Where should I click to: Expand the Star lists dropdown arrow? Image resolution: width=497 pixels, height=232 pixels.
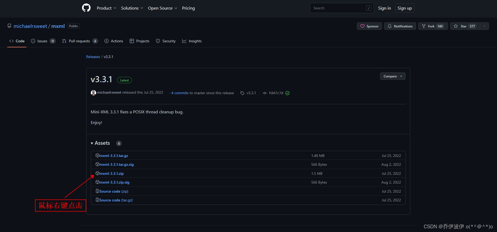point(484,26)
